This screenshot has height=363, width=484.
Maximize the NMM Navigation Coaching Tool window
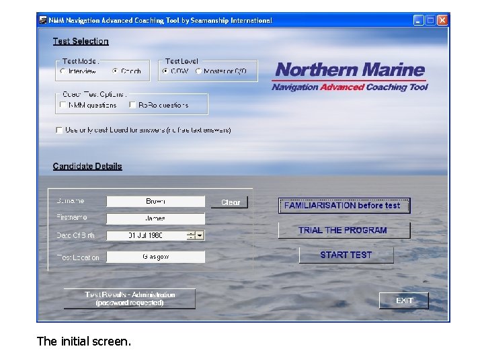pos(430,20)
